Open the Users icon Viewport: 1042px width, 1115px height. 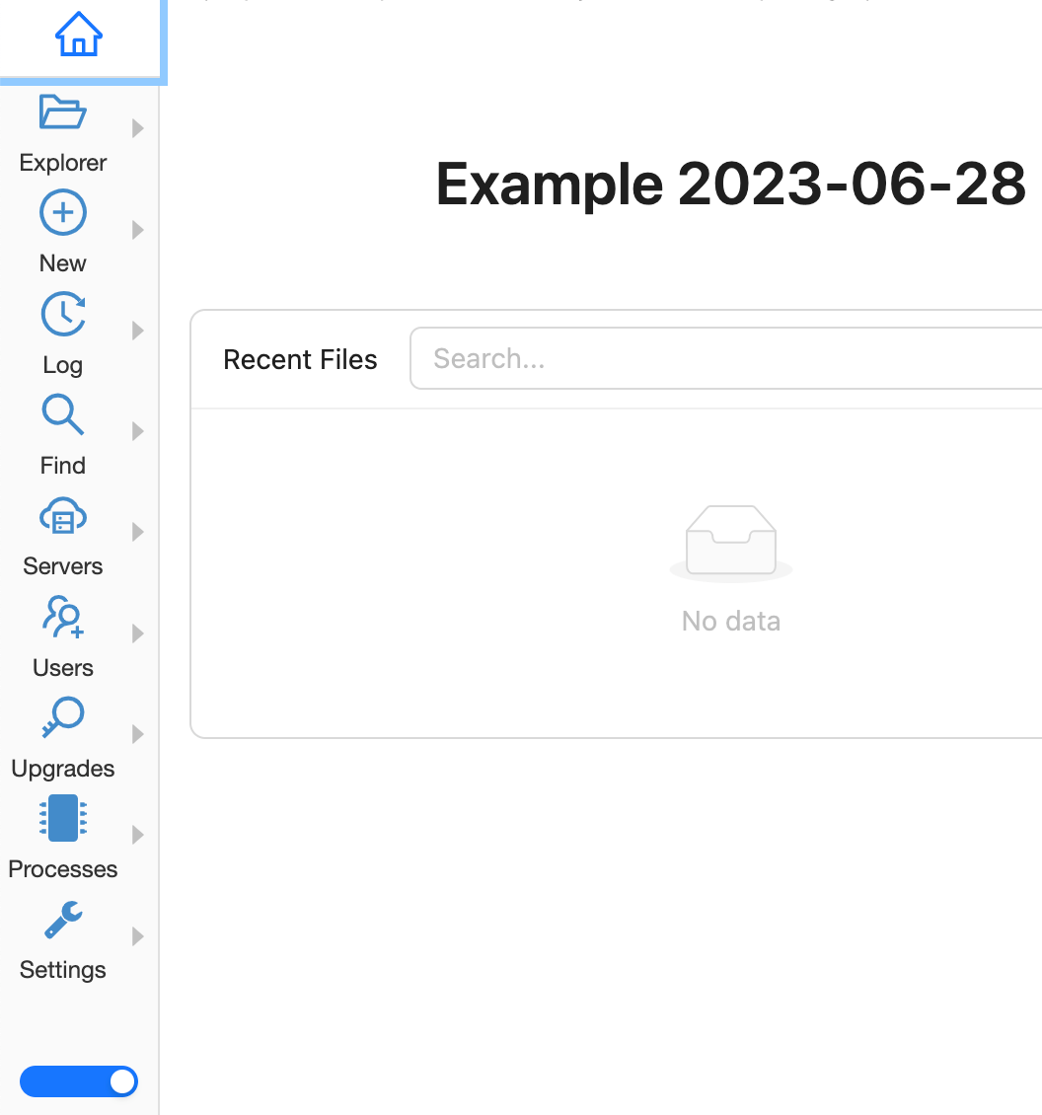click(x=62, y=617)
